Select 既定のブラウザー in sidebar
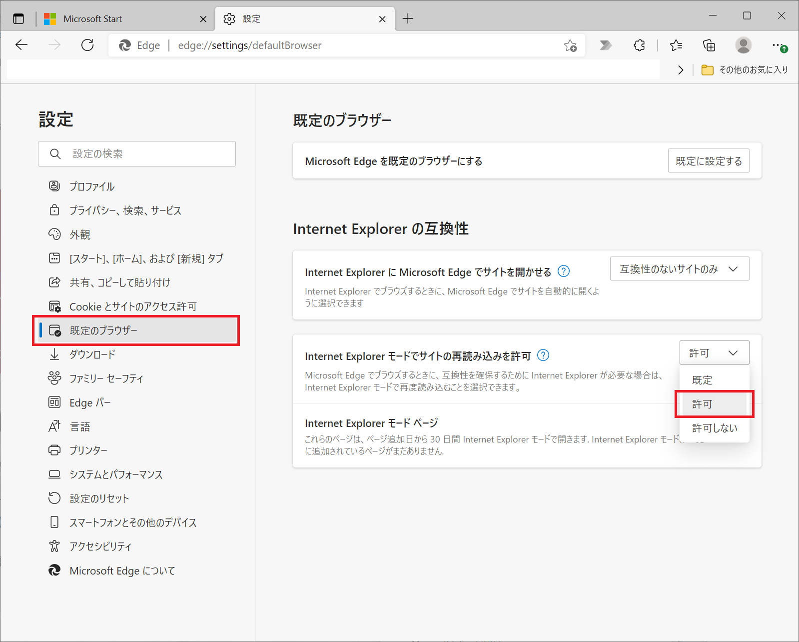799x642 pixels. (137, 330)
